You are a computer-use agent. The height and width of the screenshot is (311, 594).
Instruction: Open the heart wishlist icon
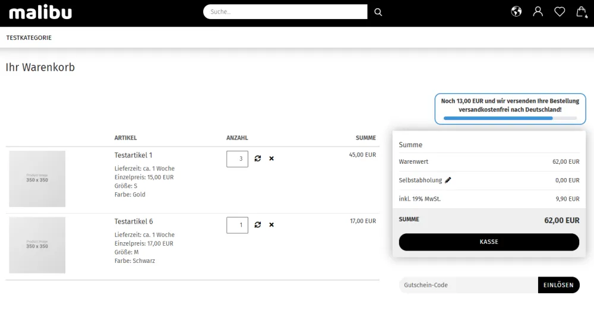pyautogui.click(x=560, y=12)
